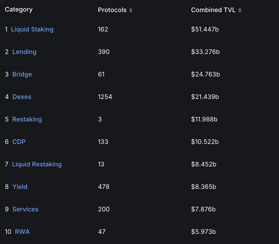
Task: Select the Dexes category link
Action: pyautogui.click(x=22, y=97)
